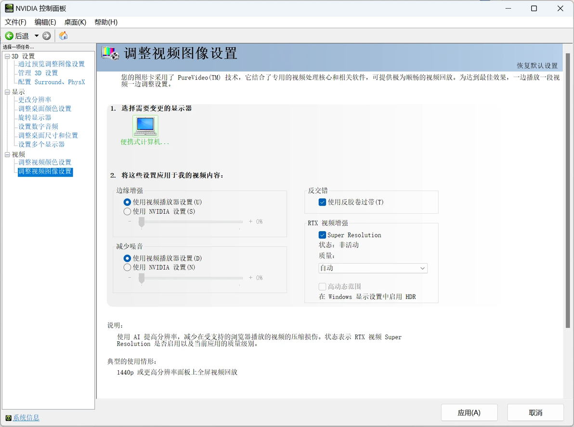This screenshot has width=574, height=427.
Task: Open 调整桌面尺寸和位置 in tree
Action: click(x=48, y=135)
